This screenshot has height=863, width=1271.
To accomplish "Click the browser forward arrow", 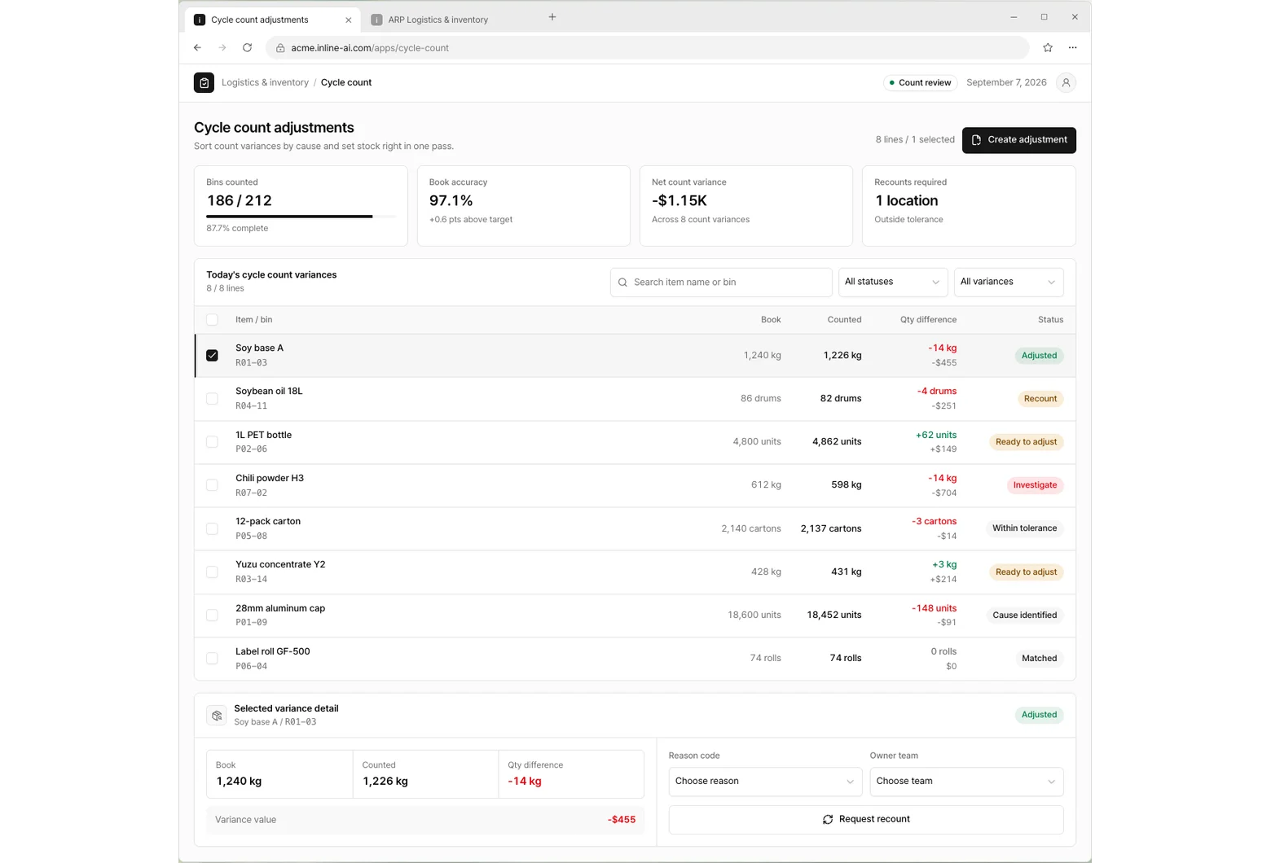I will point(222,48).
